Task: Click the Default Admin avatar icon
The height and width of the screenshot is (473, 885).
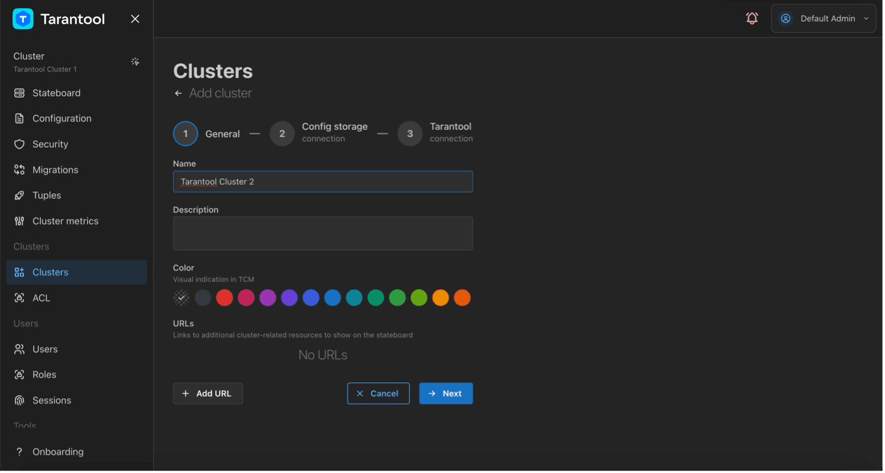Action: tap(786, 19)
